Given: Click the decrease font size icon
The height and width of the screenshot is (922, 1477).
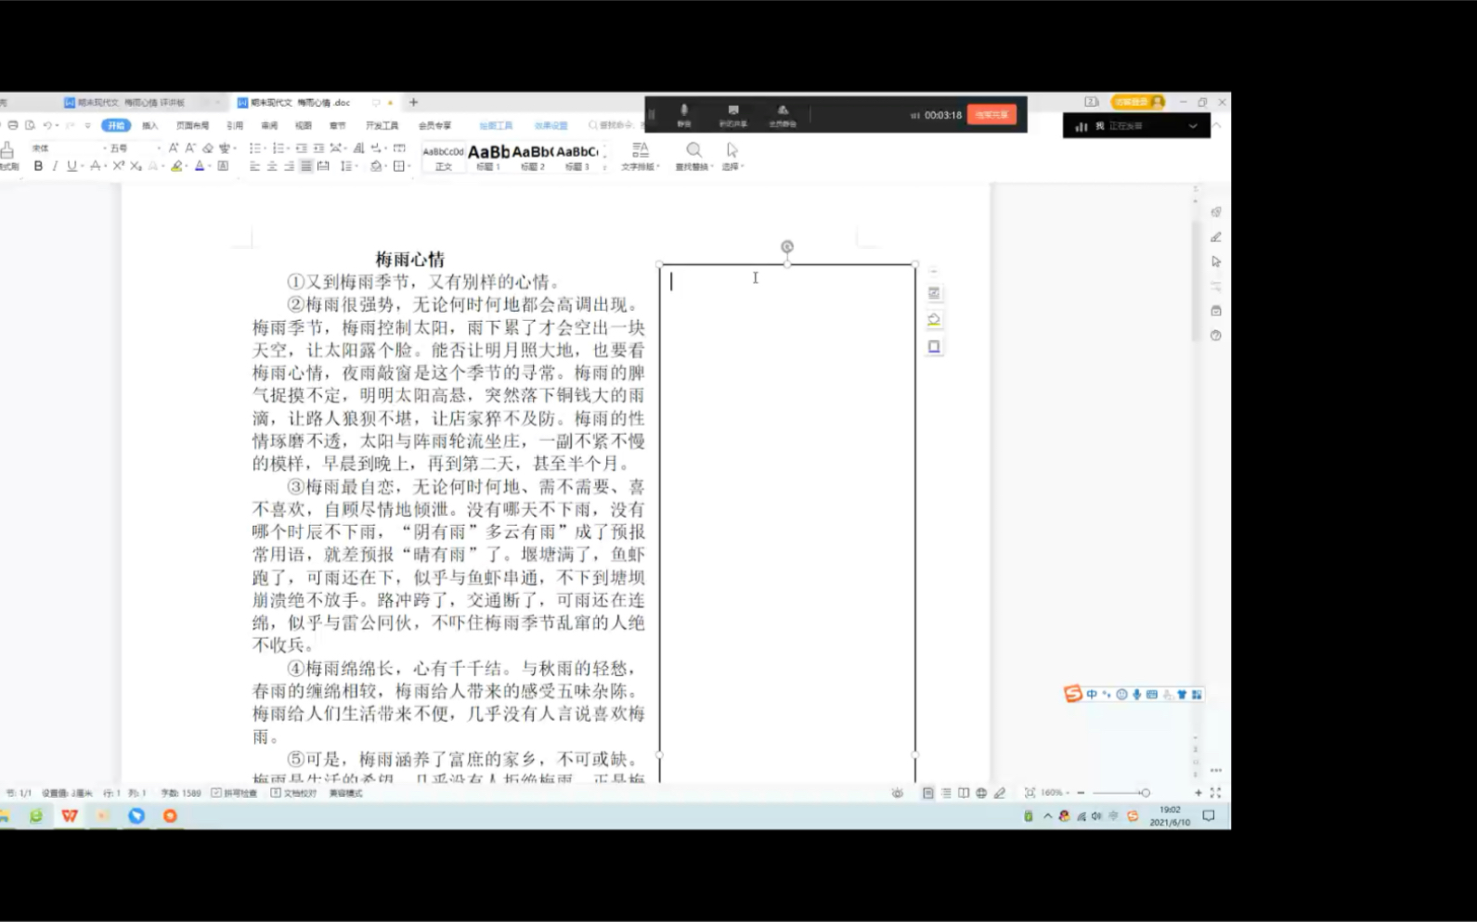Looking at the screenshot, I should (x=190, y=148).
